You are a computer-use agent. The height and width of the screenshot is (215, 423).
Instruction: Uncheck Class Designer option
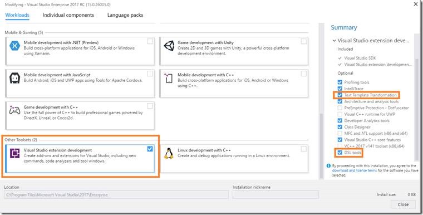(340, 127)
